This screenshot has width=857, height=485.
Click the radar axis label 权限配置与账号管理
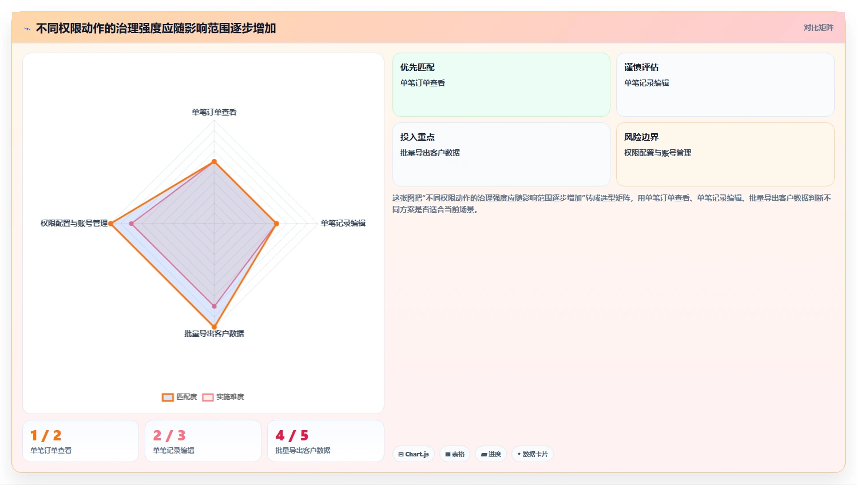pos(74,223)
